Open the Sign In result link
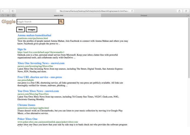This screenshot has width=190, height=135. click(22, 49)
